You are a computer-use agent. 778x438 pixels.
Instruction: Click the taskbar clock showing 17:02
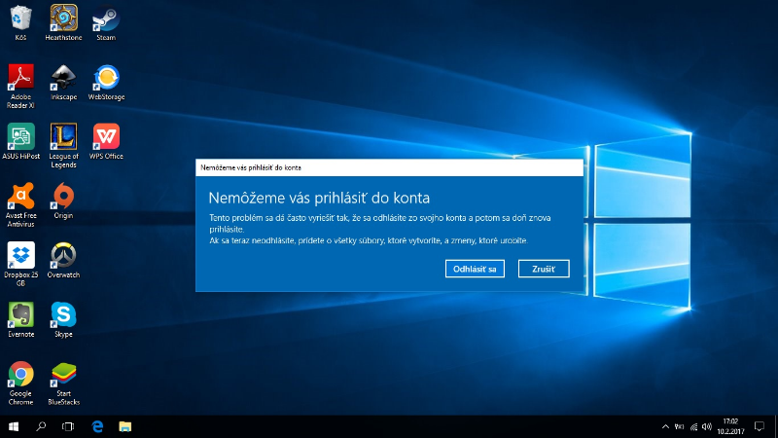pos(733,426)
